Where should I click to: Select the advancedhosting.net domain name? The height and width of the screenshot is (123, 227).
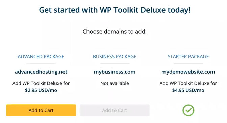(41, 72)
